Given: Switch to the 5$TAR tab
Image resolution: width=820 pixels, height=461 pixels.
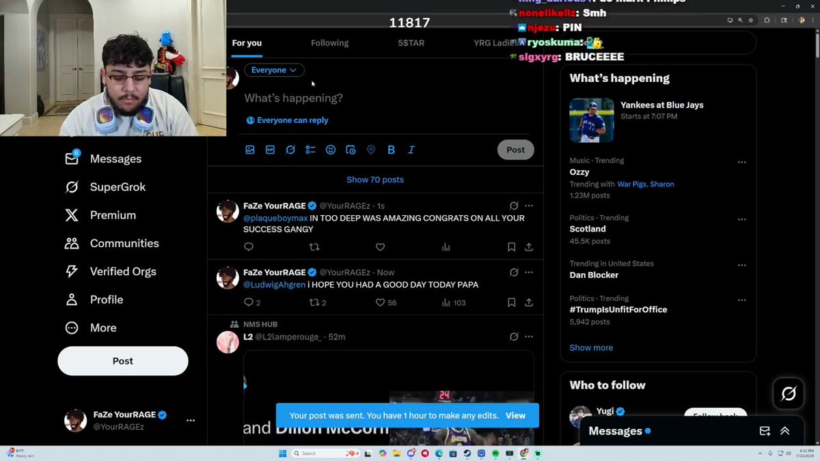Looking at the screenshot, I should (411, 43).
